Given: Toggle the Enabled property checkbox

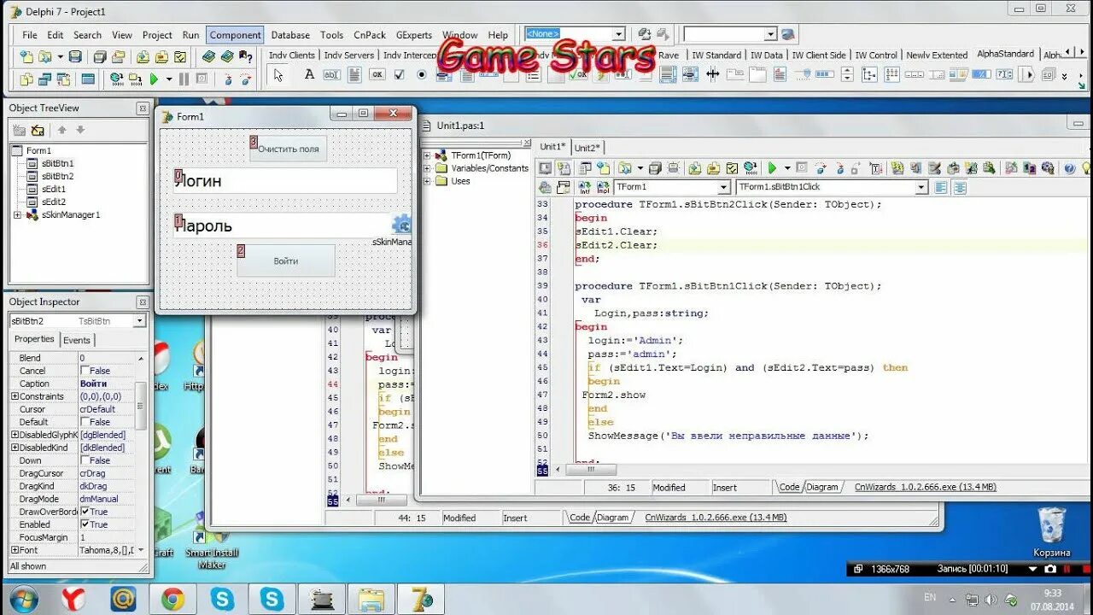Looking at the screenshot, I should pyautogui.click(x=85, y=524).
